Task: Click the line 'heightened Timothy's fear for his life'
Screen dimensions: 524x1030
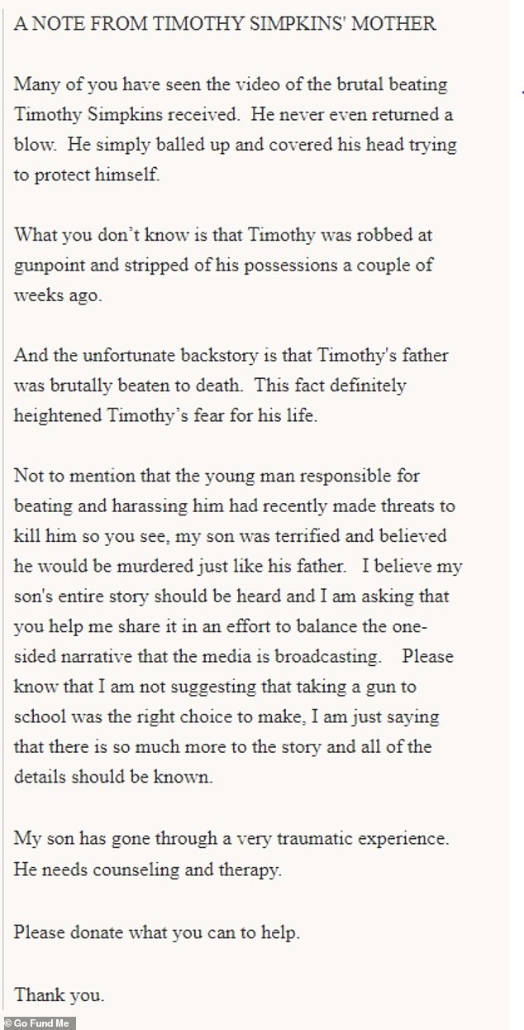Action: pos(166,416)
